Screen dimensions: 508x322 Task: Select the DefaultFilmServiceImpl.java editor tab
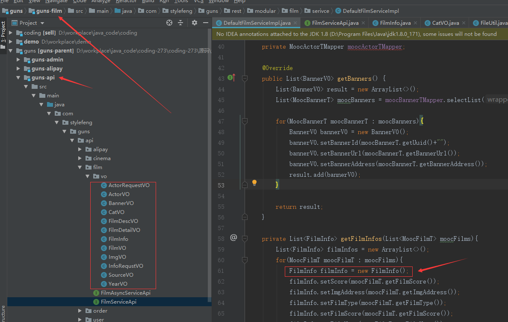point(257,23)
